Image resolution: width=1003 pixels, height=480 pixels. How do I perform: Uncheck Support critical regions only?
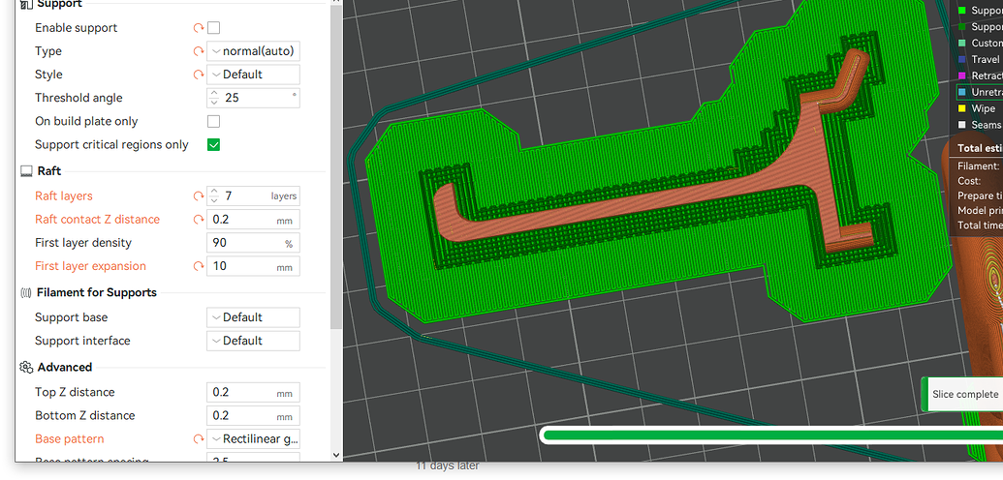[x=213, y=145]
